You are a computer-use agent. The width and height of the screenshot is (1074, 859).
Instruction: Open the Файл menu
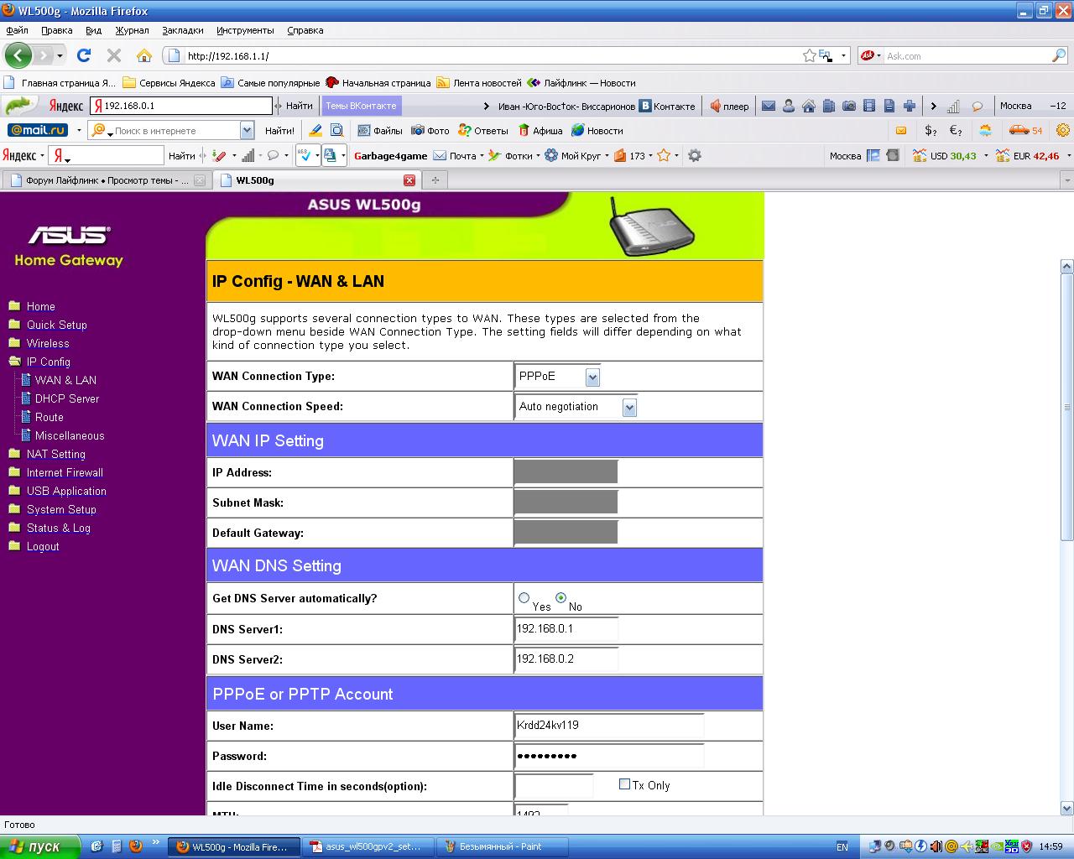click(17, 30)
